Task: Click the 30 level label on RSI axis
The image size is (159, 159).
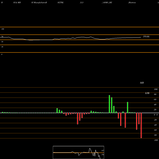Action: (2, 47)
